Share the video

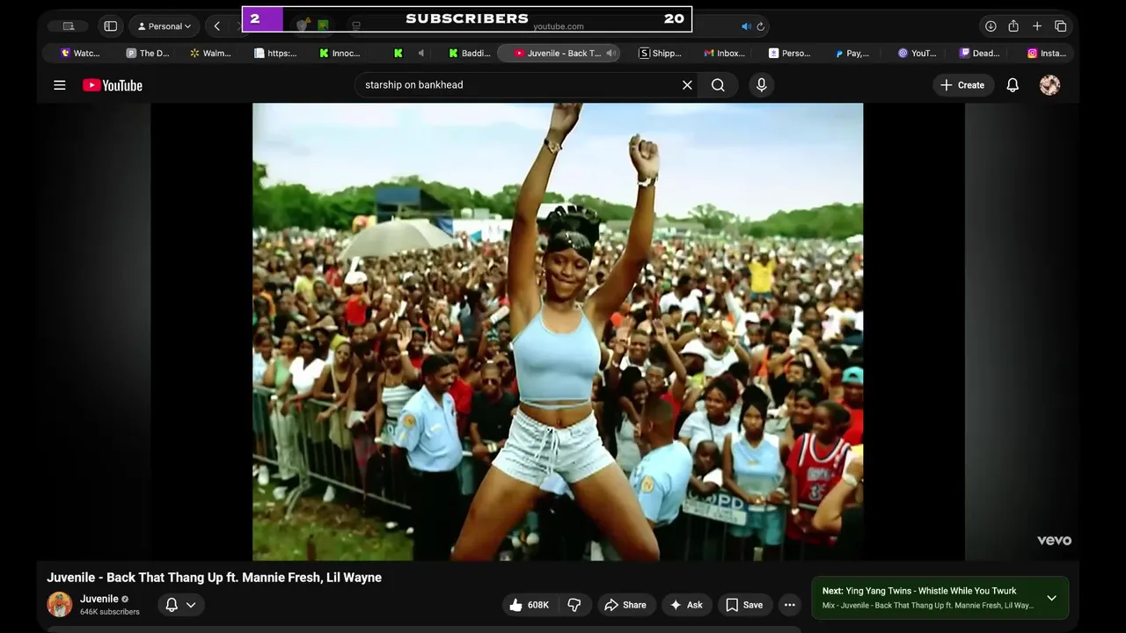coord(625,605)
